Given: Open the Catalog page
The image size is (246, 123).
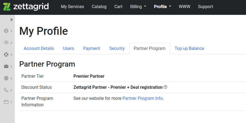Looking at the screenshot, I should [x=99, y=7].
